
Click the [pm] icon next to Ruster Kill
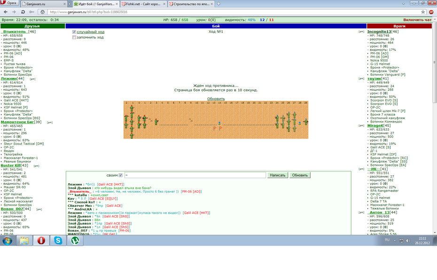pyautogui.click(x=37, y=166)
